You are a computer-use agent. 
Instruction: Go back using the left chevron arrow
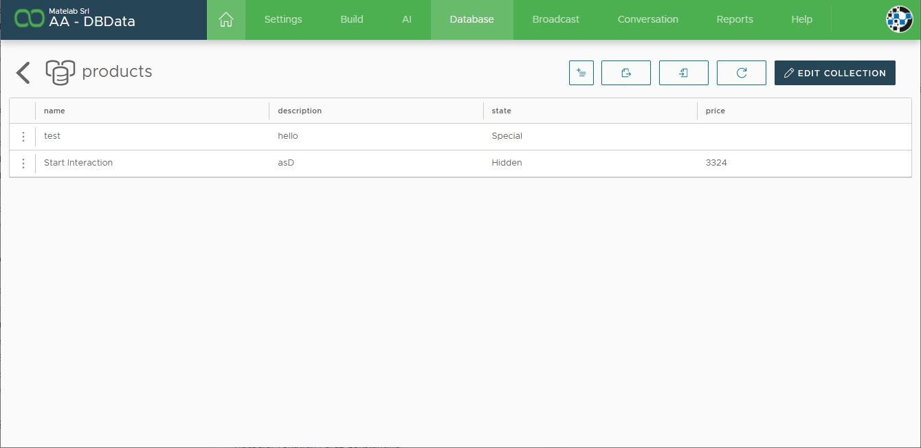tap(23, 73)
